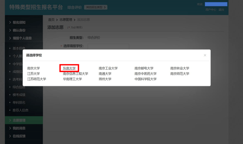This screenshot has width=243, height=144.
Task: Select 江苏师范大学
Action: coord(37,79)
